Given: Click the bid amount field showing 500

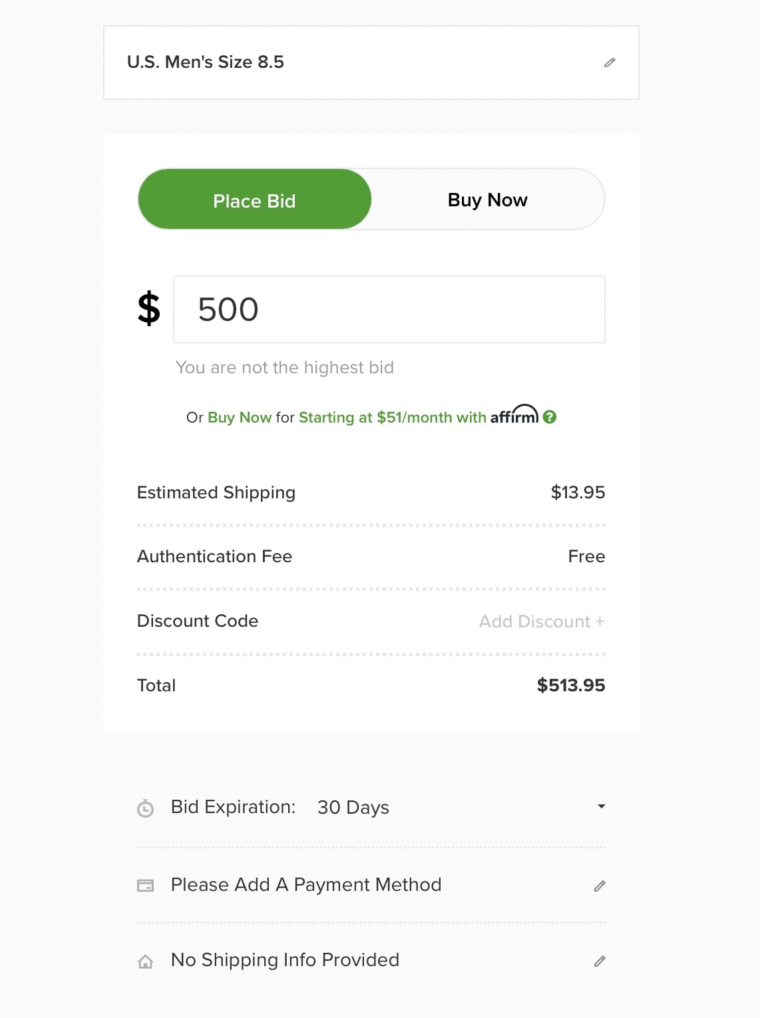Looking at the screenshot, I should pyautogui.click(x=389, y=309).
